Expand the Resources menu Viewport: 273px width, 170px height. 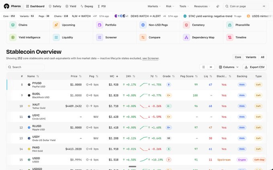tap(202, 6)
